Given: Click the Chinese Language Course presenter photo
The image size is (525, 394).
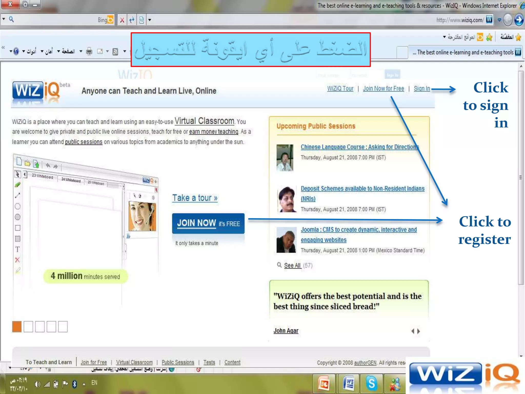Looking at the screenshot, I should [x=285, y=158].
